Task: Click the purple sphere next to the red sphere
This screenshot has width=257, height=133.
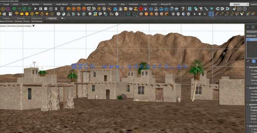Action: pyautogui.click(x=146, y=9)
